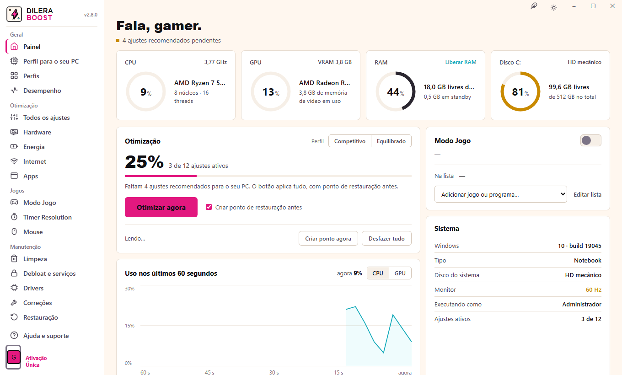The width and height of the screenshot is (622, 375).
Task: Click the Disco C: 81% usage ring
Action: click(x=520, y=91)
